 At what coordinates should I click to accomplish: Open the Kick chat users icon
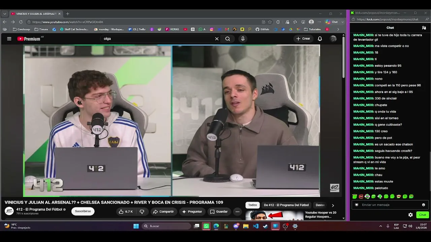424,28
